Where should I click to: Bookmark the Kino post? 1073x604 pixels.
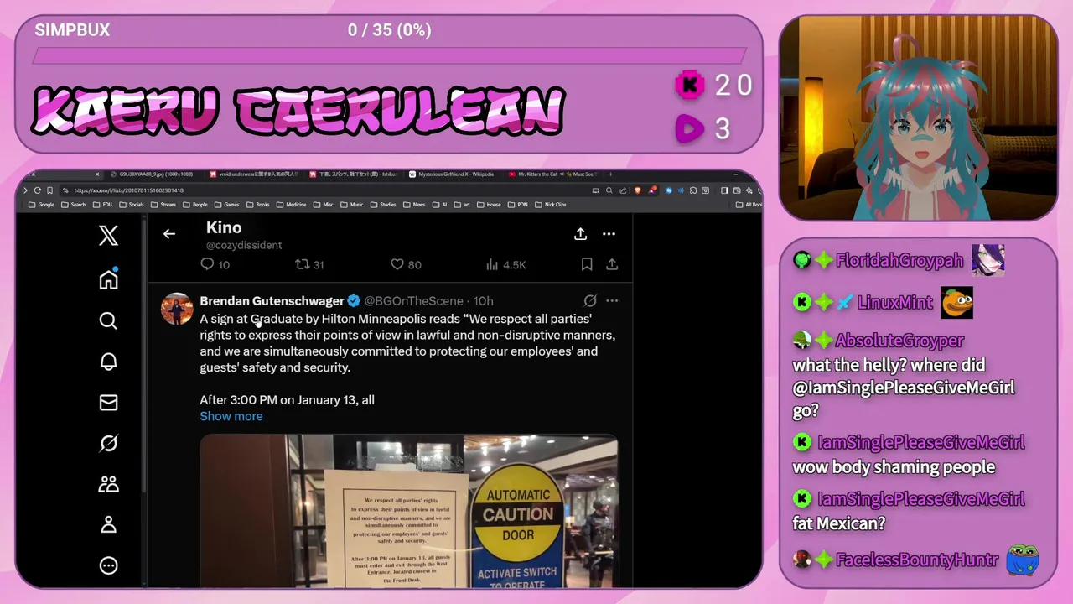(x=587, y=264)
